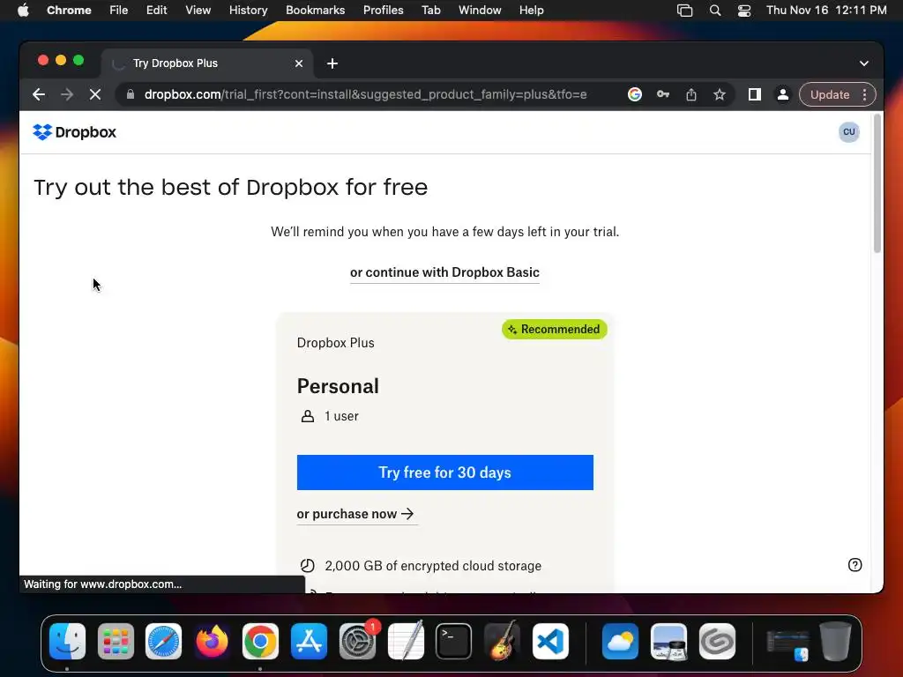Click the Recommended badge

[555, 330]
